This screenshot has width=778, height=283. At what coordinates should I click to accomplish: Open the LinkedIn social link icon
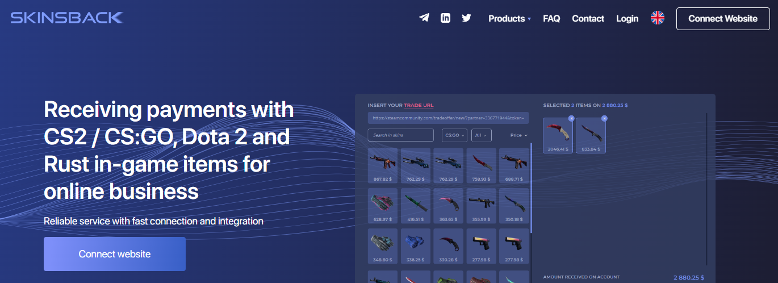click(x=445, y=18)
